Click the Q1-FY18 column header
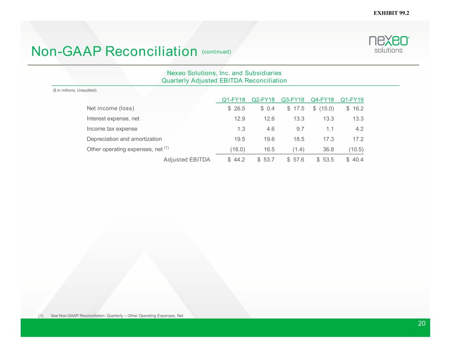 coord(233,100)
